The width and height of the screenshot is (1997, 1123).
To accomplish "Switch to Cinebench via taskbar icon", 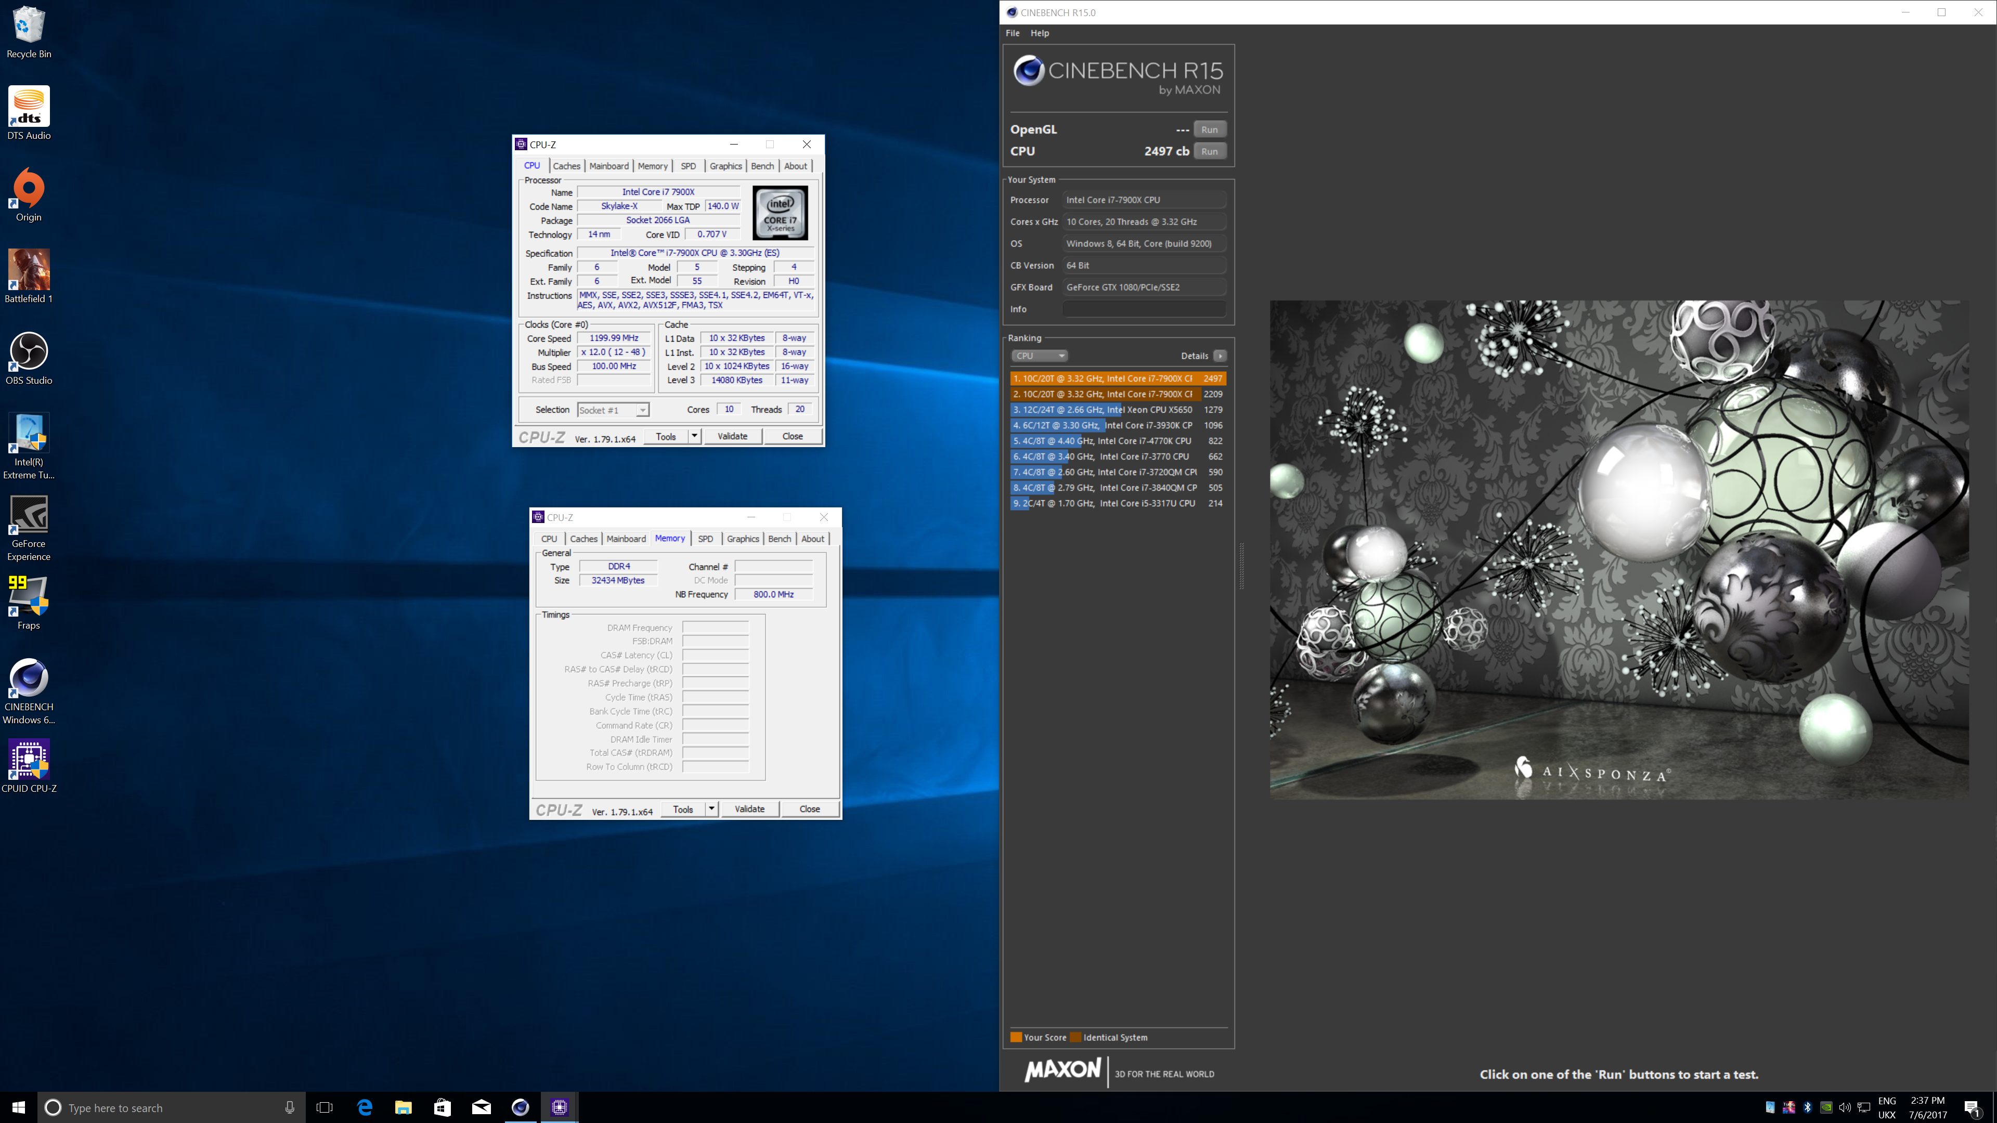I will [520, 1107].
